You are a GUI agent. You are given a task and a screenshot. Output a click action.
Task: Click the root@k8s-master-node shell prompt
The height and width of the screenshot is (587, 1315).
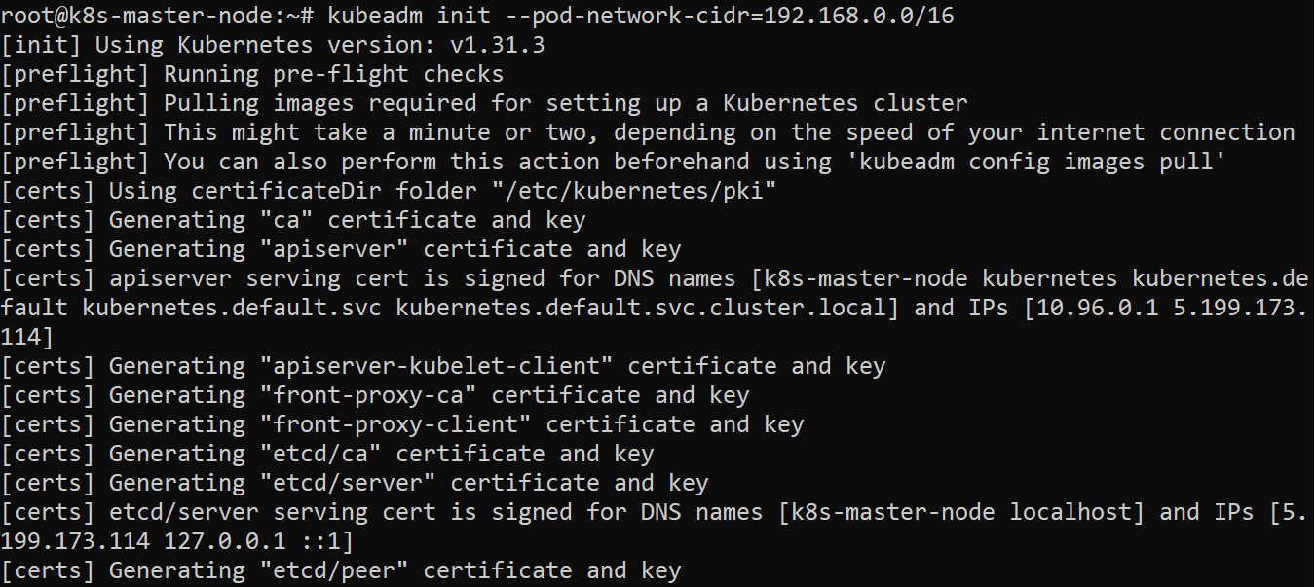point(156,15)
